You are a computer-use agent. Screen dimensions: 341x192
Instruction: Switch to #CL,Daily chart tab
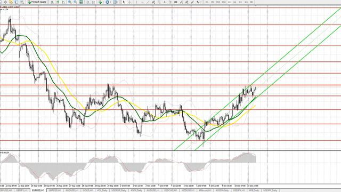(102, 190)
